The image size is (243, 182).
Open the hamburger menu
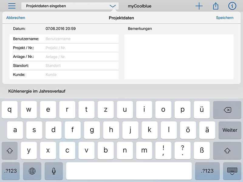pyautogui.click(x=12, y=6)
